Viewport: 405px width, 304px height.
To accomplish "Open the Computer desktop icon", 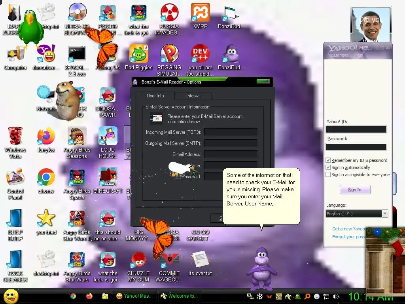I will tap(15, 57).
